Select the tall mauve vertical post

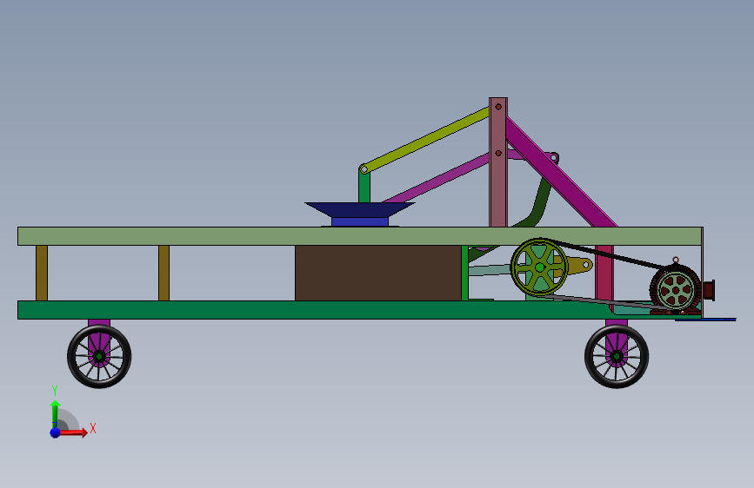click(498, 162)
